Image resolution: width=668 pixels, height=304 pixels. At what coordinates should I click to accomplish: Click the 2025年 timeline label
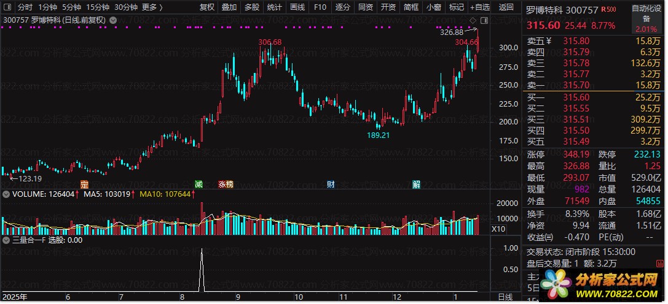click(x=15, y=297)
